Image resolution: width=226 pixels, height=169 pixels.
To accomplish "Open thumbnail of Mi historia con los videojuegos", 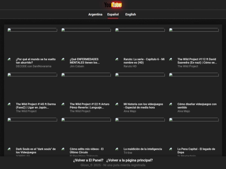I will 140,75.
